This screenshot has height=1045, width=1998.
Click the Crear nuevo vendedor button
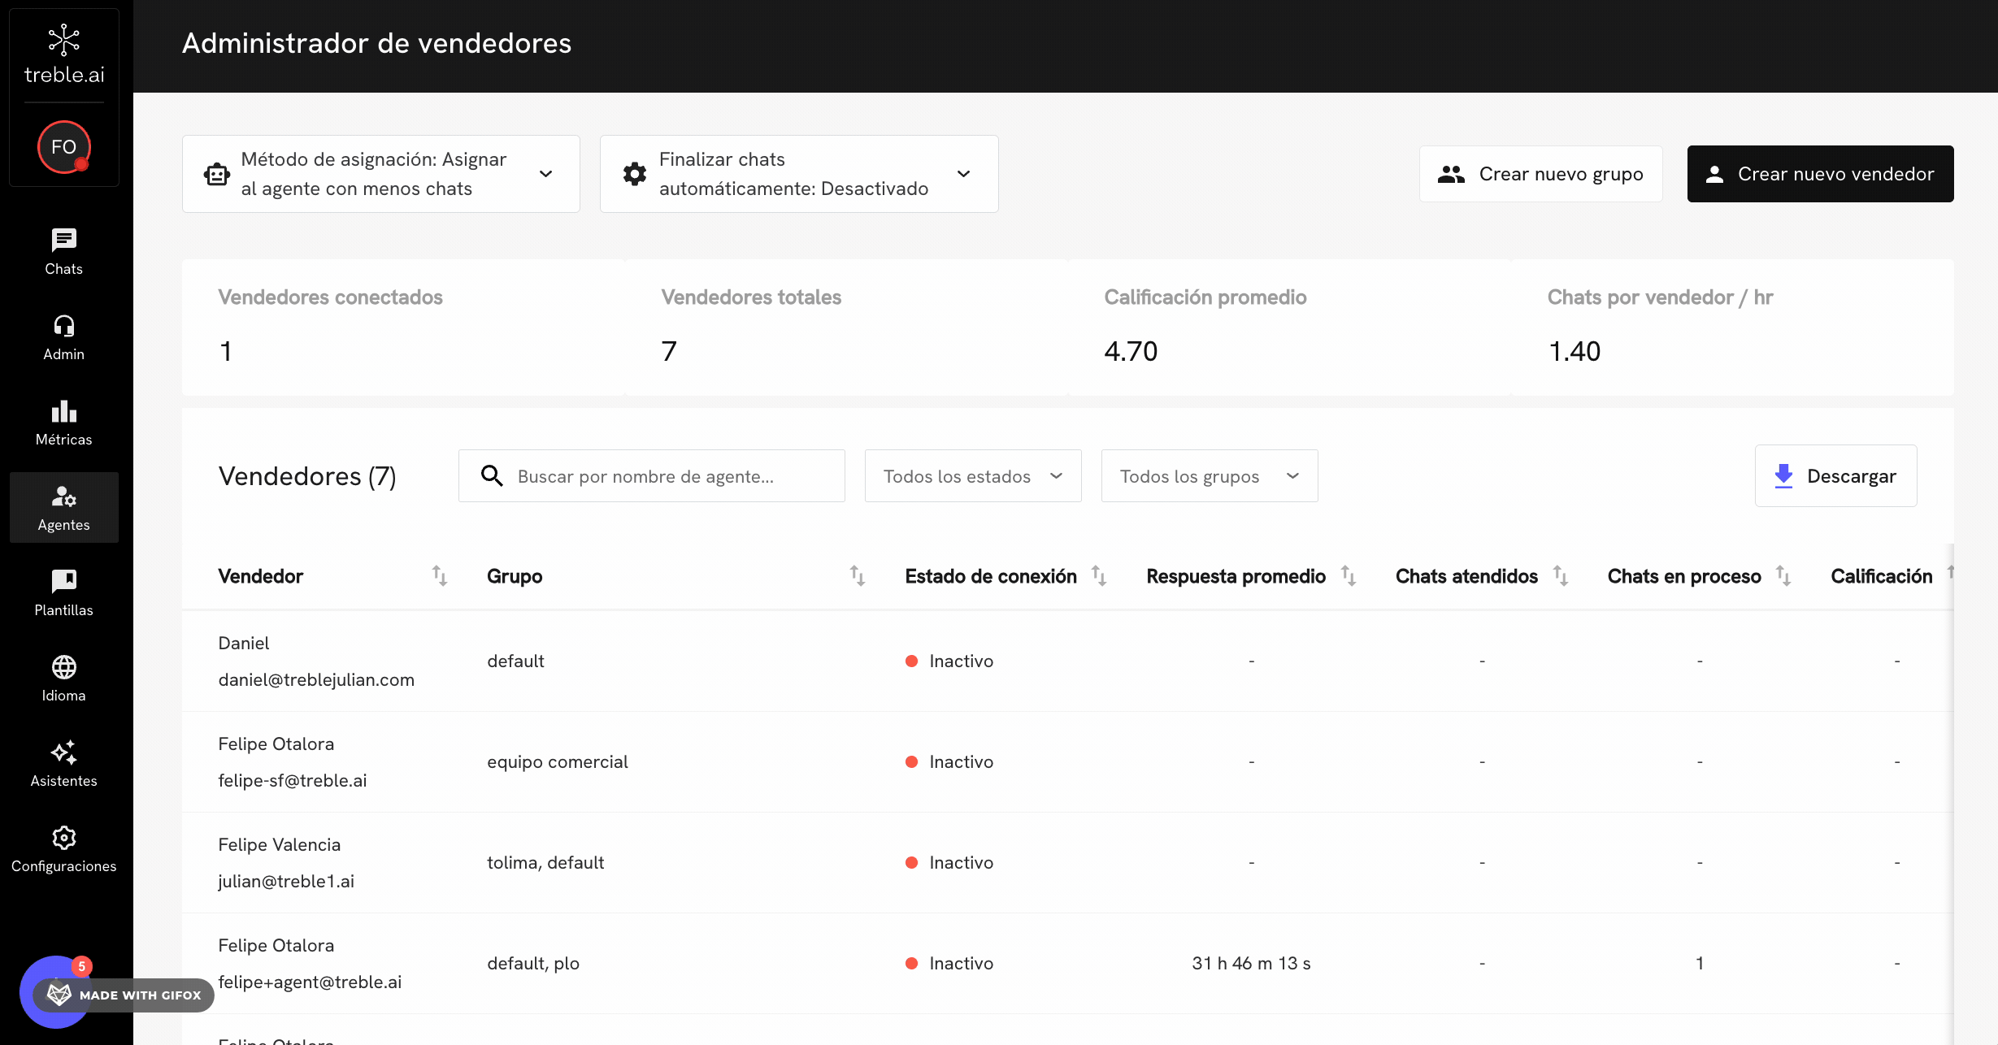(x=1820, y=173)
